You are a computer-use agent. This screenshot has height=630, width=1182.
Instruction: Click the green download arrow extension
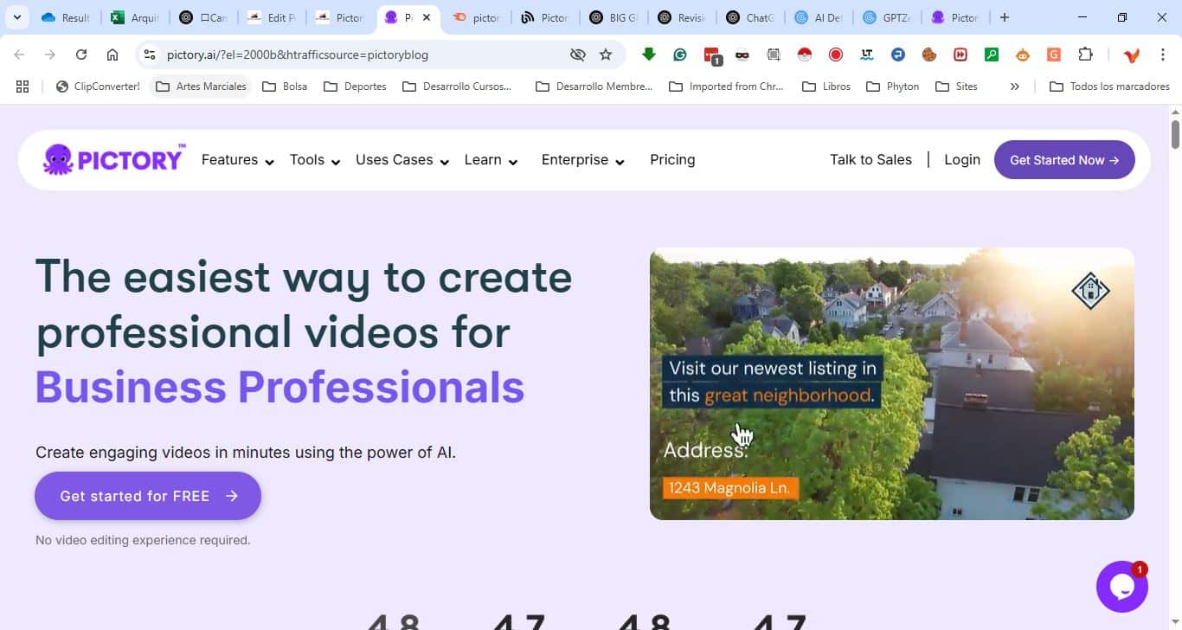click(x=648, y=55)
